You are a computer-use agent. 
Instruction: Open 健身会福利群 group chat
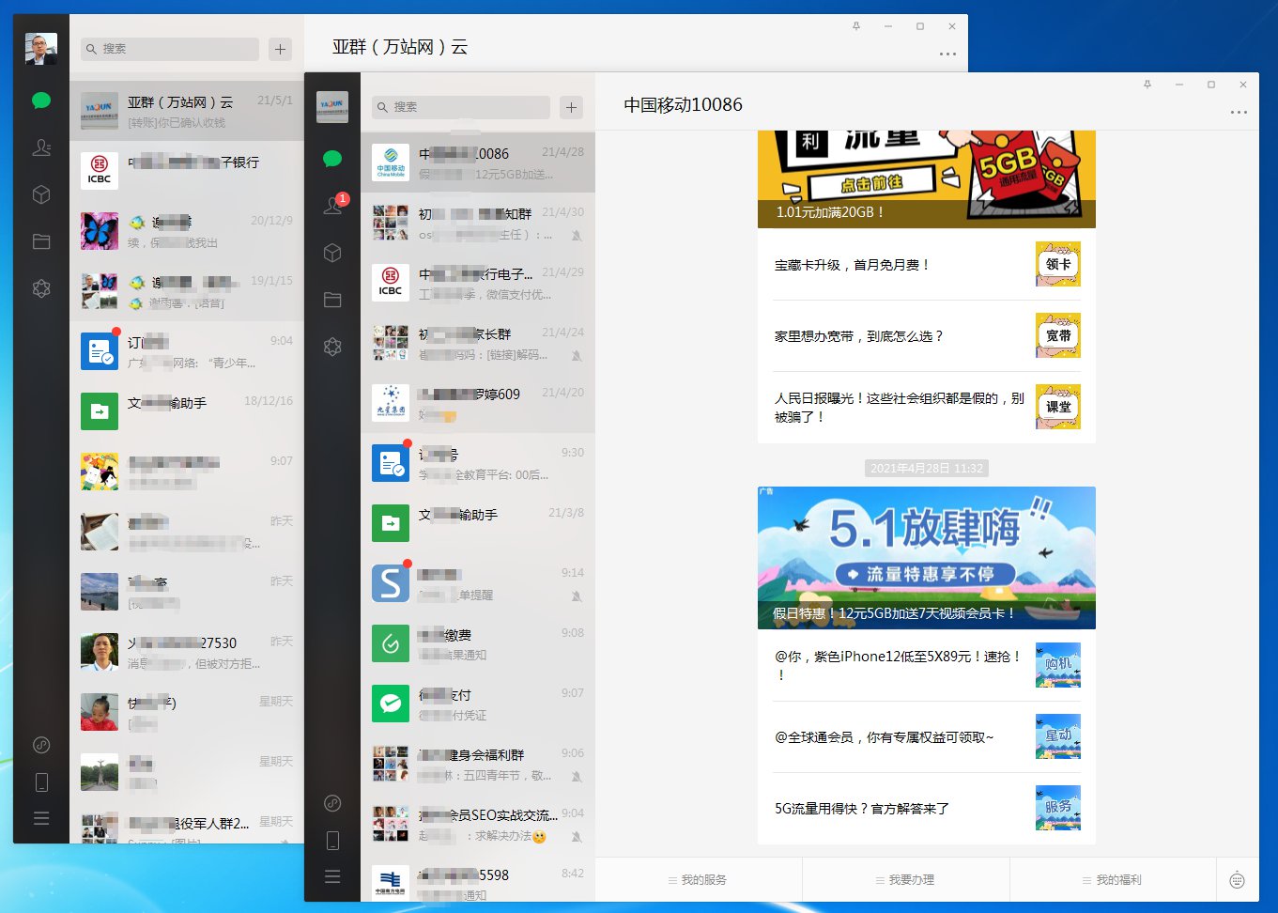[x=478, y=765]
